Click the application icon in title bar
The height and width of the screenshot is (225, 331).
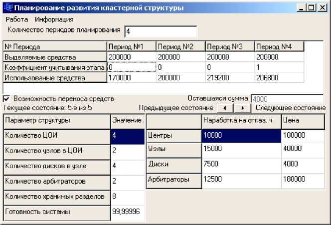click(8, 8)
